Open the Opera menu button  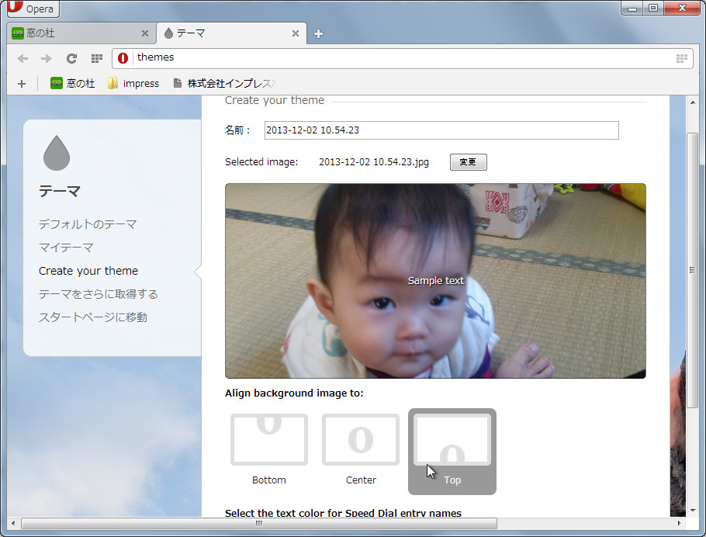[x=31, y=9]
